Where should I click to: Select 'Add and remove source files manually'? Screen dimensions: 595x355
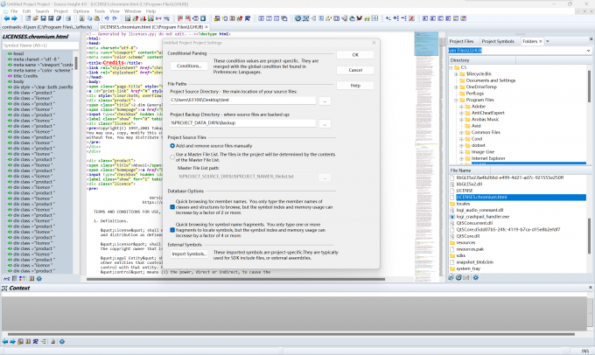tap(172, 146)
